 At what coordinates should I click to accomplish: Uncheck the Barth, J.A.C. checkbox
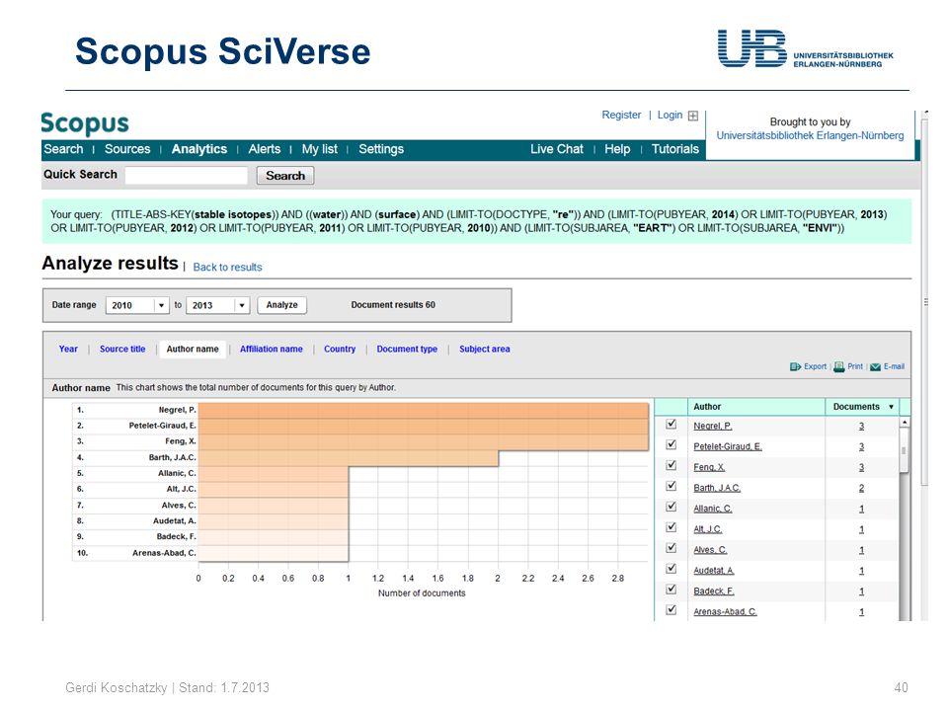671,486
